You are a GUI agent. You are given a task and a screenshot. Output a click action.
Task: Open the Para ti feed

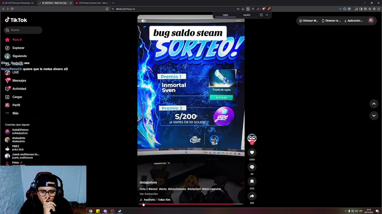click(13, 40)
